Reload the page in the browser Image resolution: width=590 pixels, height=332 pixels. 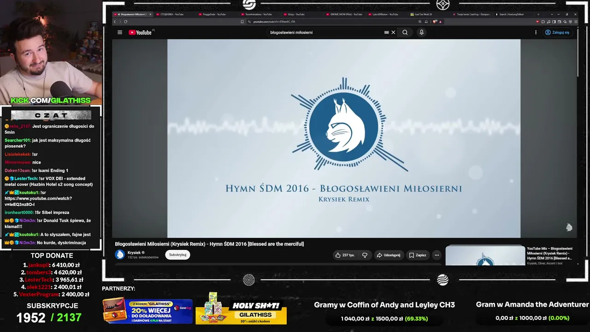point(125,22)
